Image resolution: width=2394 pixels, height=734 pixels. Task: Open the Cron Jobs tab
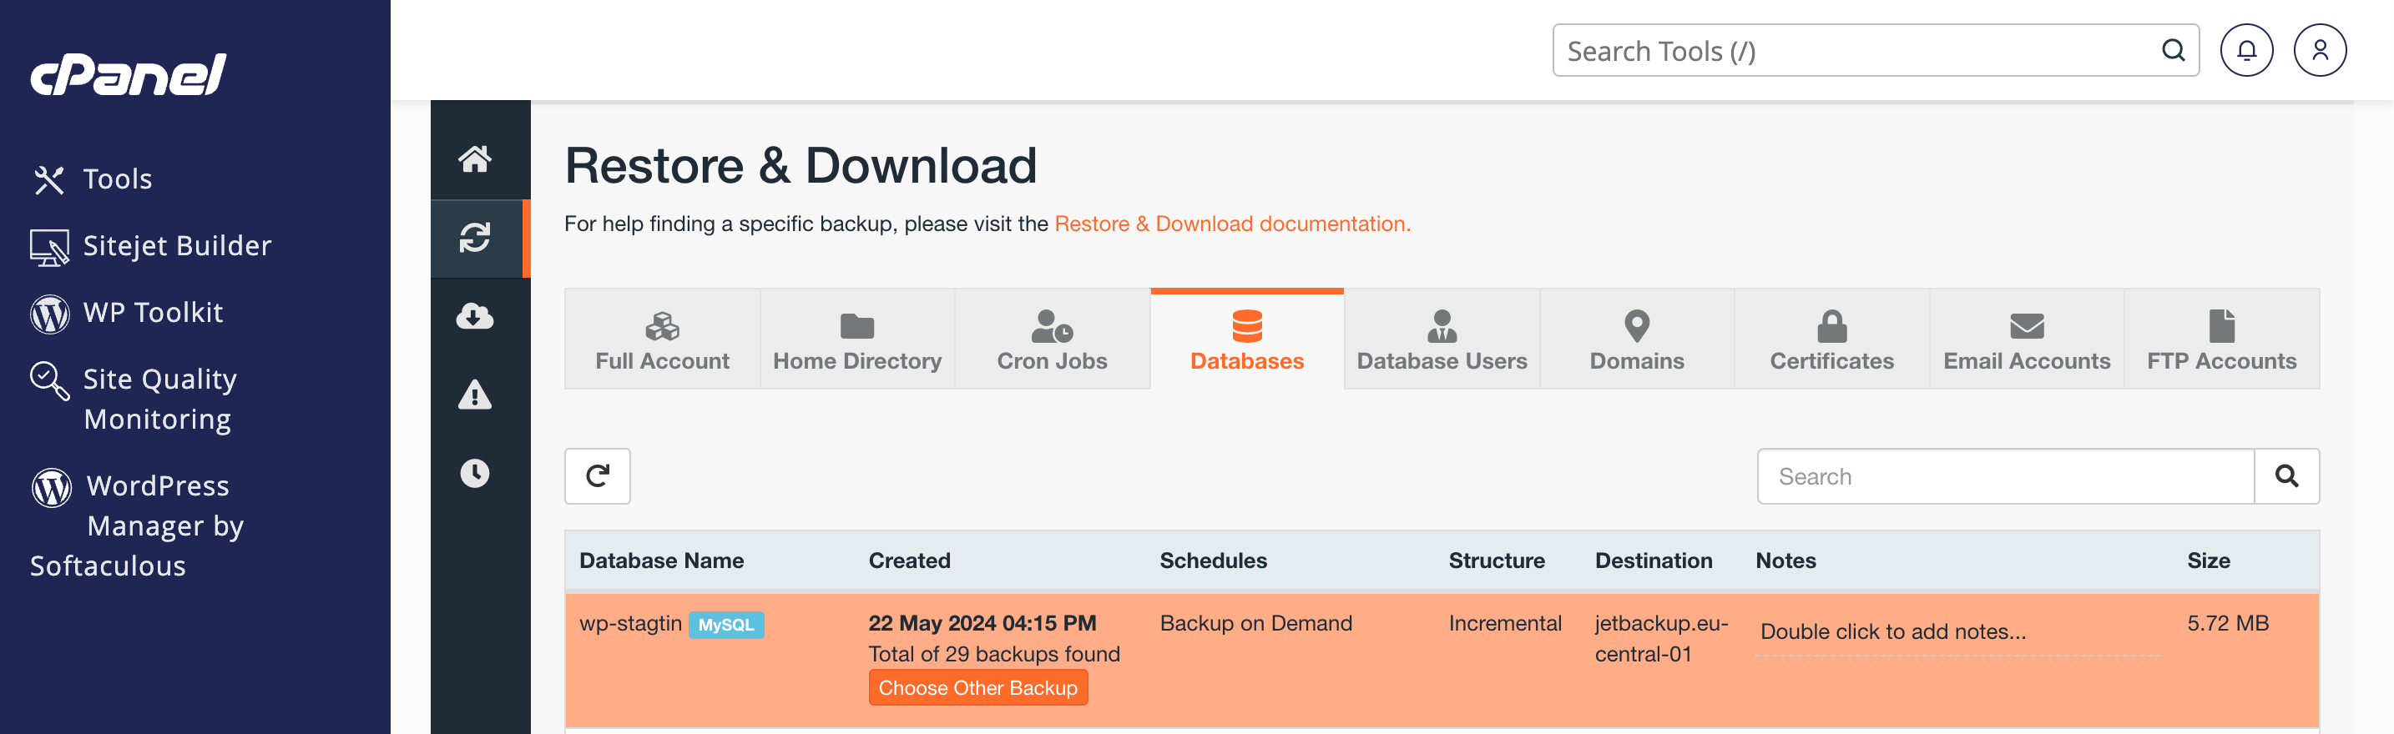pos(1052,340)
